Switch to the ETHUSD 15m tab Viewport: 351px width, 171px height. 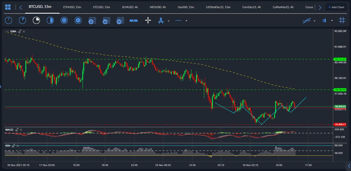(72, 7)
